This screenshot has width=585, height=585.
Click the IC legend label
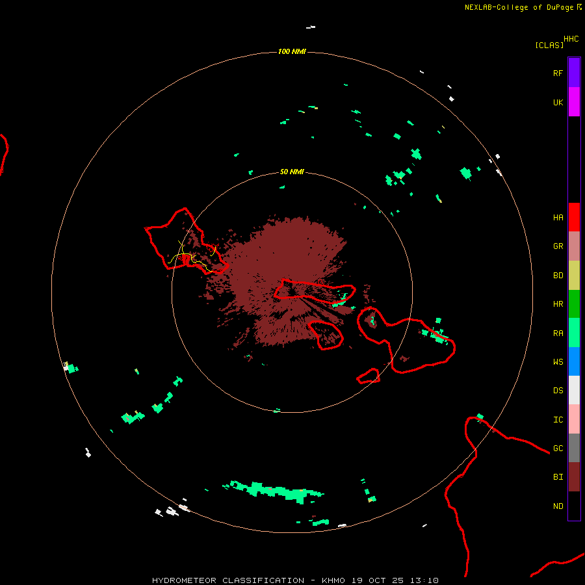[558, 419]
